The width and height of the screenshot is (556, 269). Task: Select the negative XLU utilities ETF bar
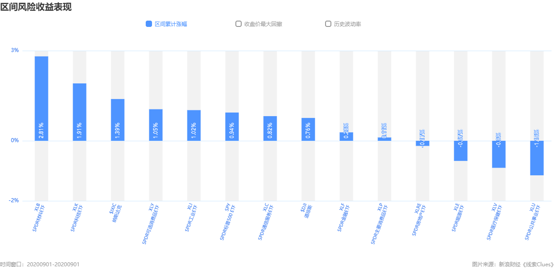(537, 158)
